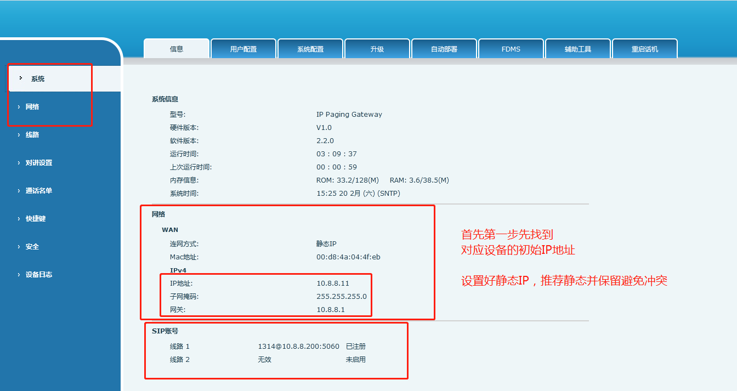Viewport: 737px width, 391px height.
Task: Select the 系统配置 tab
Action: [310, 49]
